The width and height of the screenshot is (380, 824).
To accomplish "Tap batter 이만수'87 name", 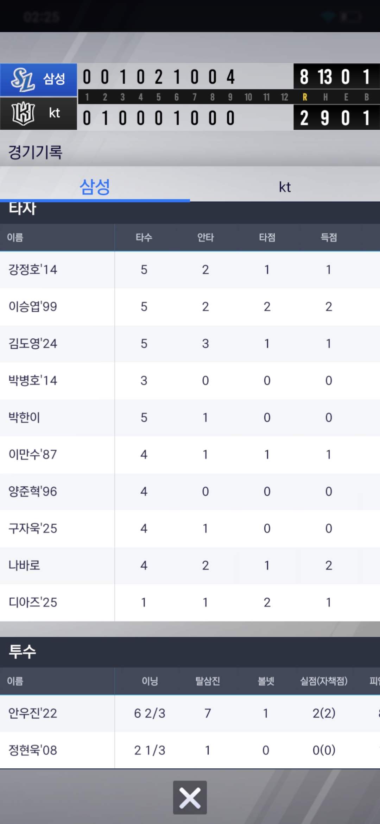I will coord(33,455).
